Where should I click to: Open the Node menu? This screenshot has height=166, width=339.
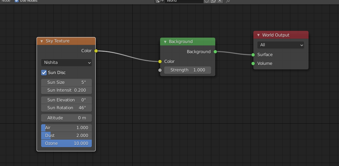[6, 1]
